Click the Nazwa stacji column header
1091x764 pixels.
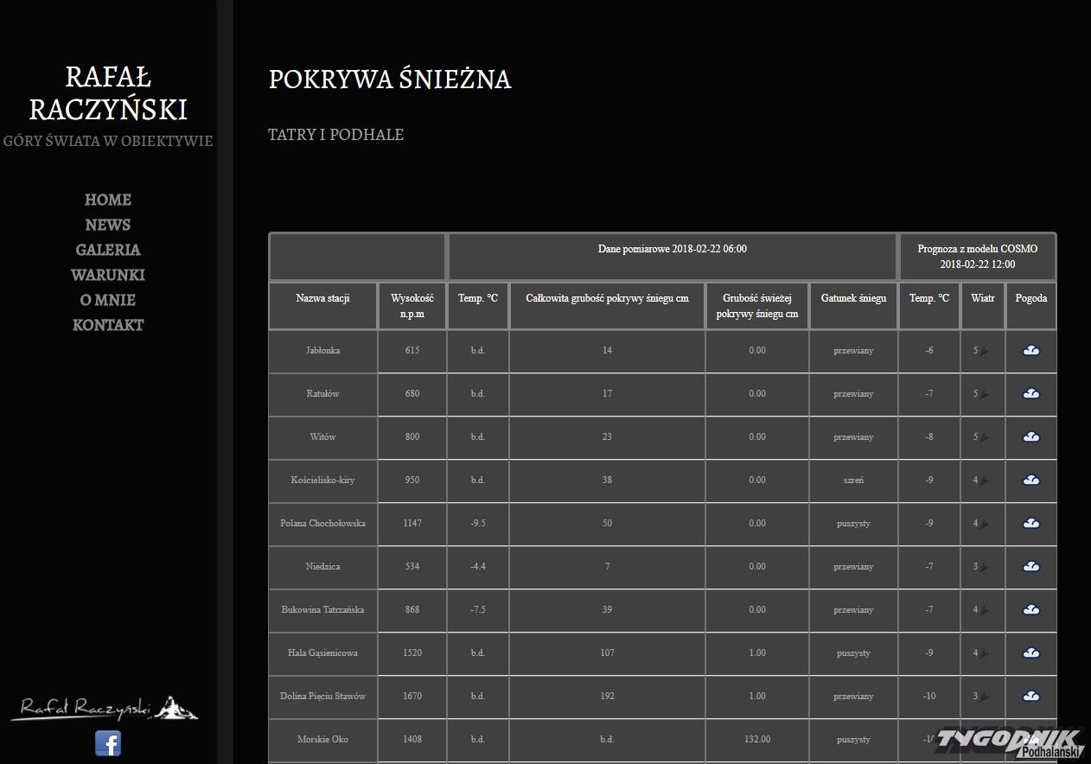pos(322,298)
